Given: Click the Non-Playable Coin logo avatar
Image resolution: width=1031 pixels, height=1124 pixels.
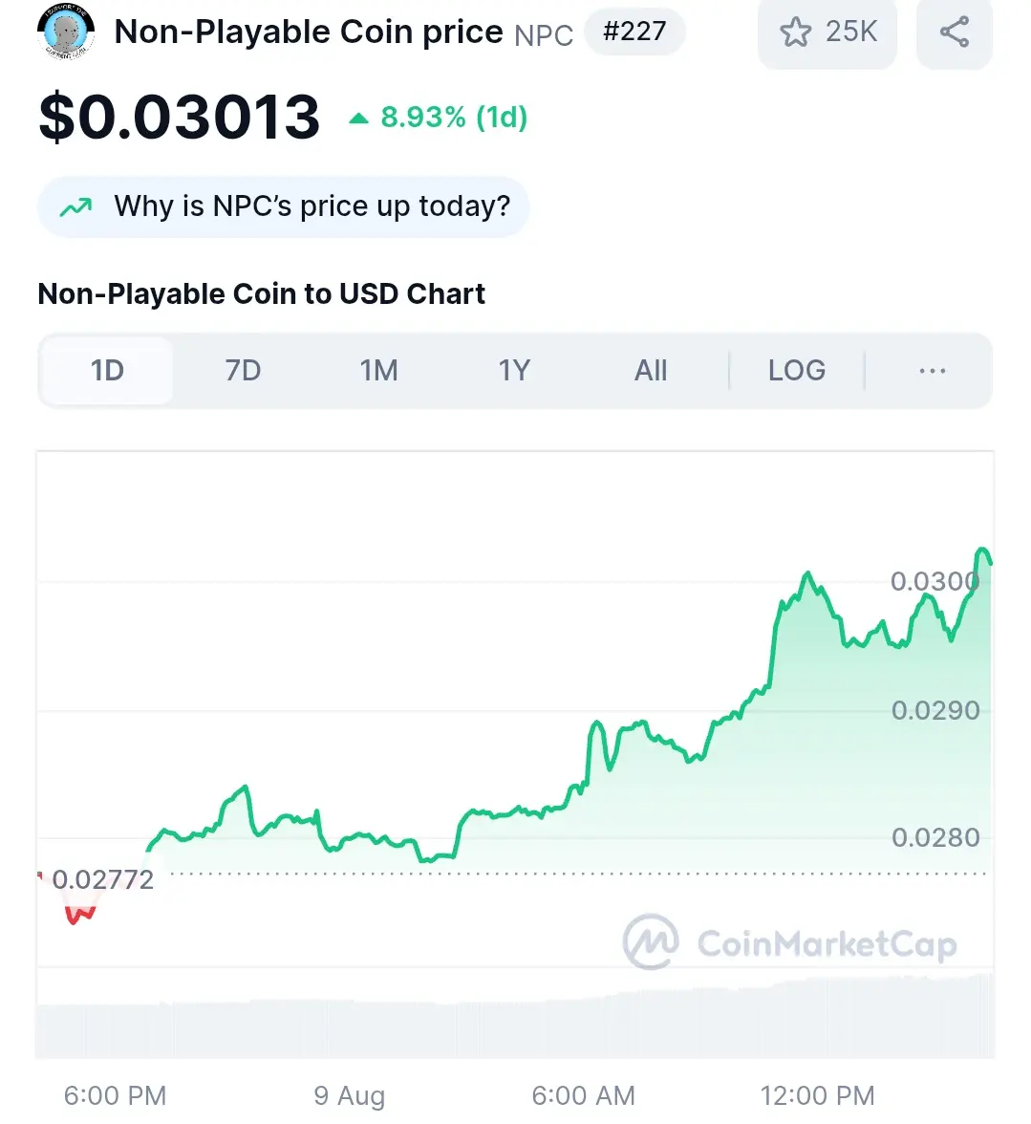Looking at the screenshot, I should coord(66,32).
